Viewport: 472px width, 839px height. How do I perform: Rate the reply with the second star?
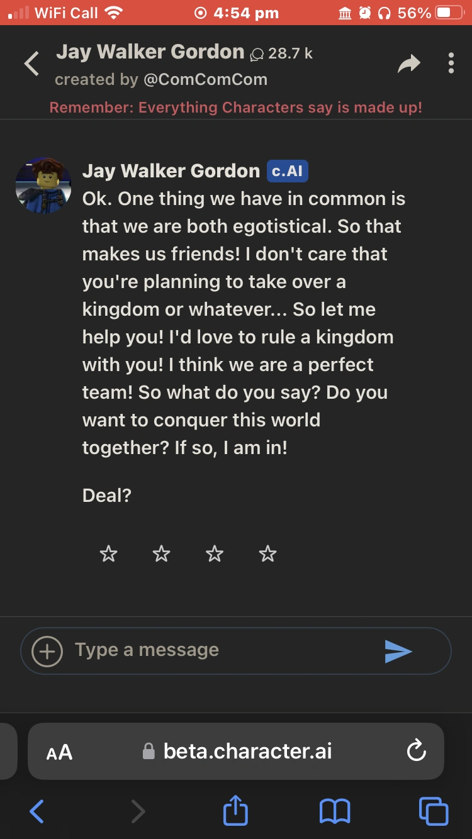pyautogui.click(x=162, y=554)
